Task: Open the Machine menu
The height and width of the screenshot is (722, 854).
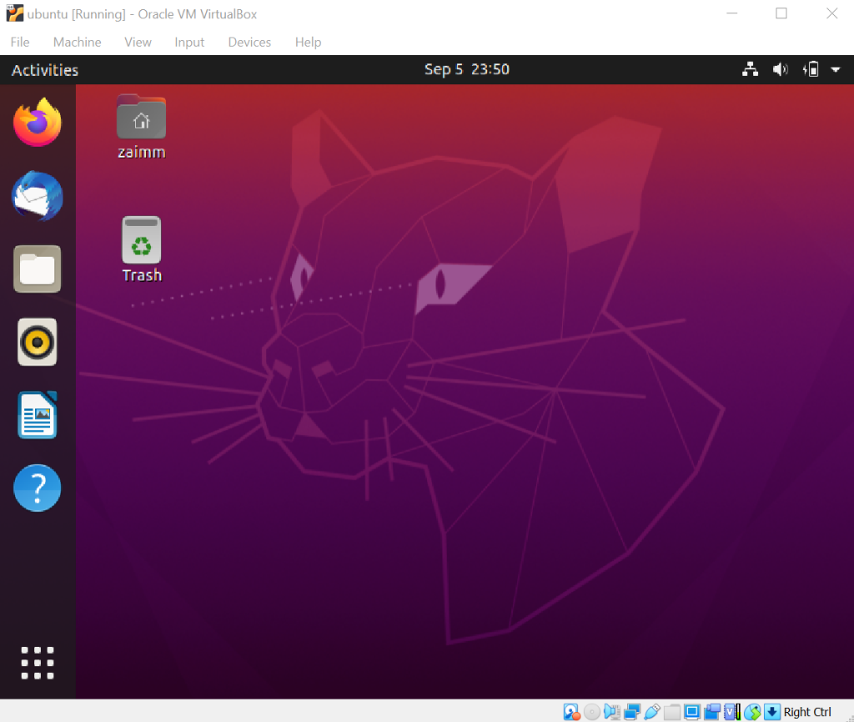Action: [77, 43]
